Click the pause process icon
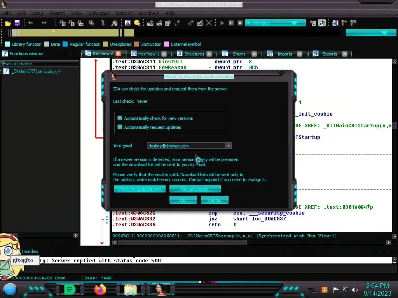The height and width of the screenshot is (298, 398). (x=231, y=23)
